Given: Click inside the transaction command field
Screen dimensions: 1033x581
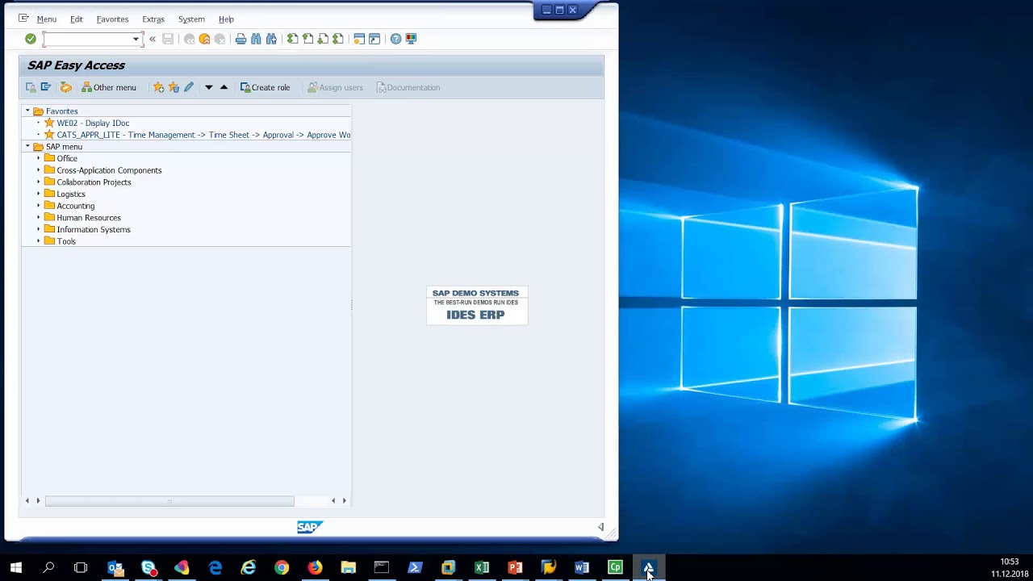Looking at the screenshot, I should [87, 39].
